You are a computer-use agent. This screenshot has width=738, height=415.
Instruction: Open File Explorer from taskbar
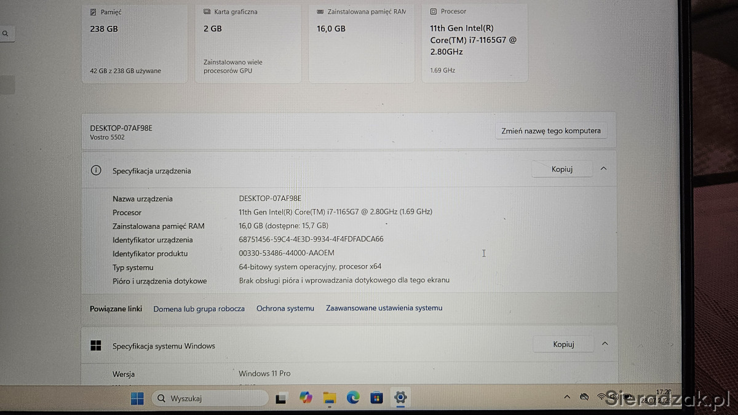[330, 398]
